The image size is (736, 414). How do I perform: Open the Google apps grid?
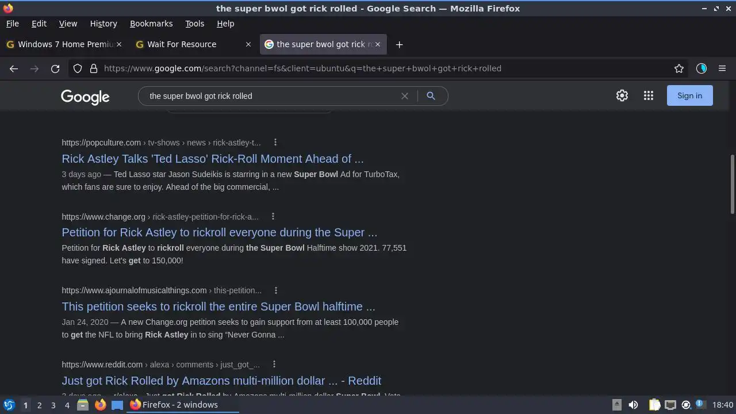649,95
